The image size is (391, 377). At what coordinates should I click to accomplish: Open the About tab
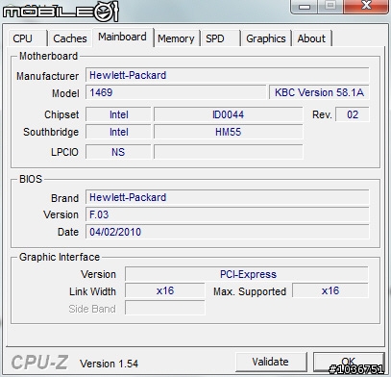point(311,38)
